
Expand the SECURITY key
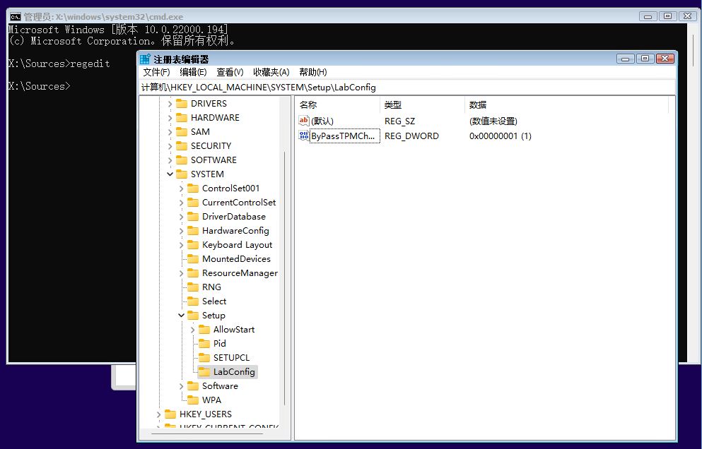(x=170, y=146)
